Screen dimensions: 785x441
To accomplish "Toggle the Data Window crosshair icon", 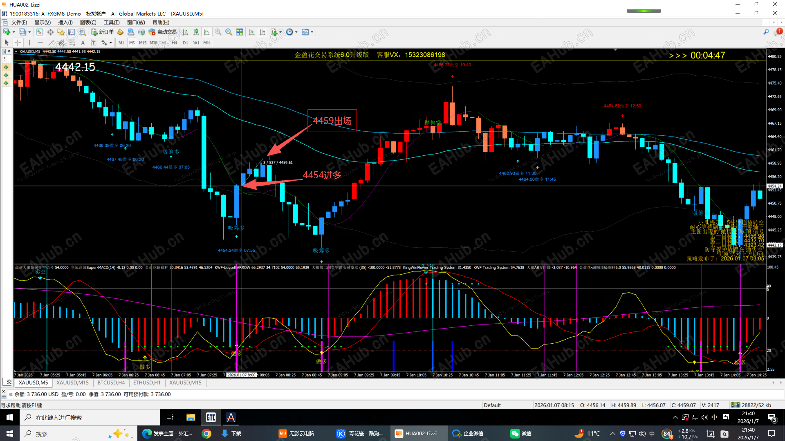I will (x=50, y=32).
